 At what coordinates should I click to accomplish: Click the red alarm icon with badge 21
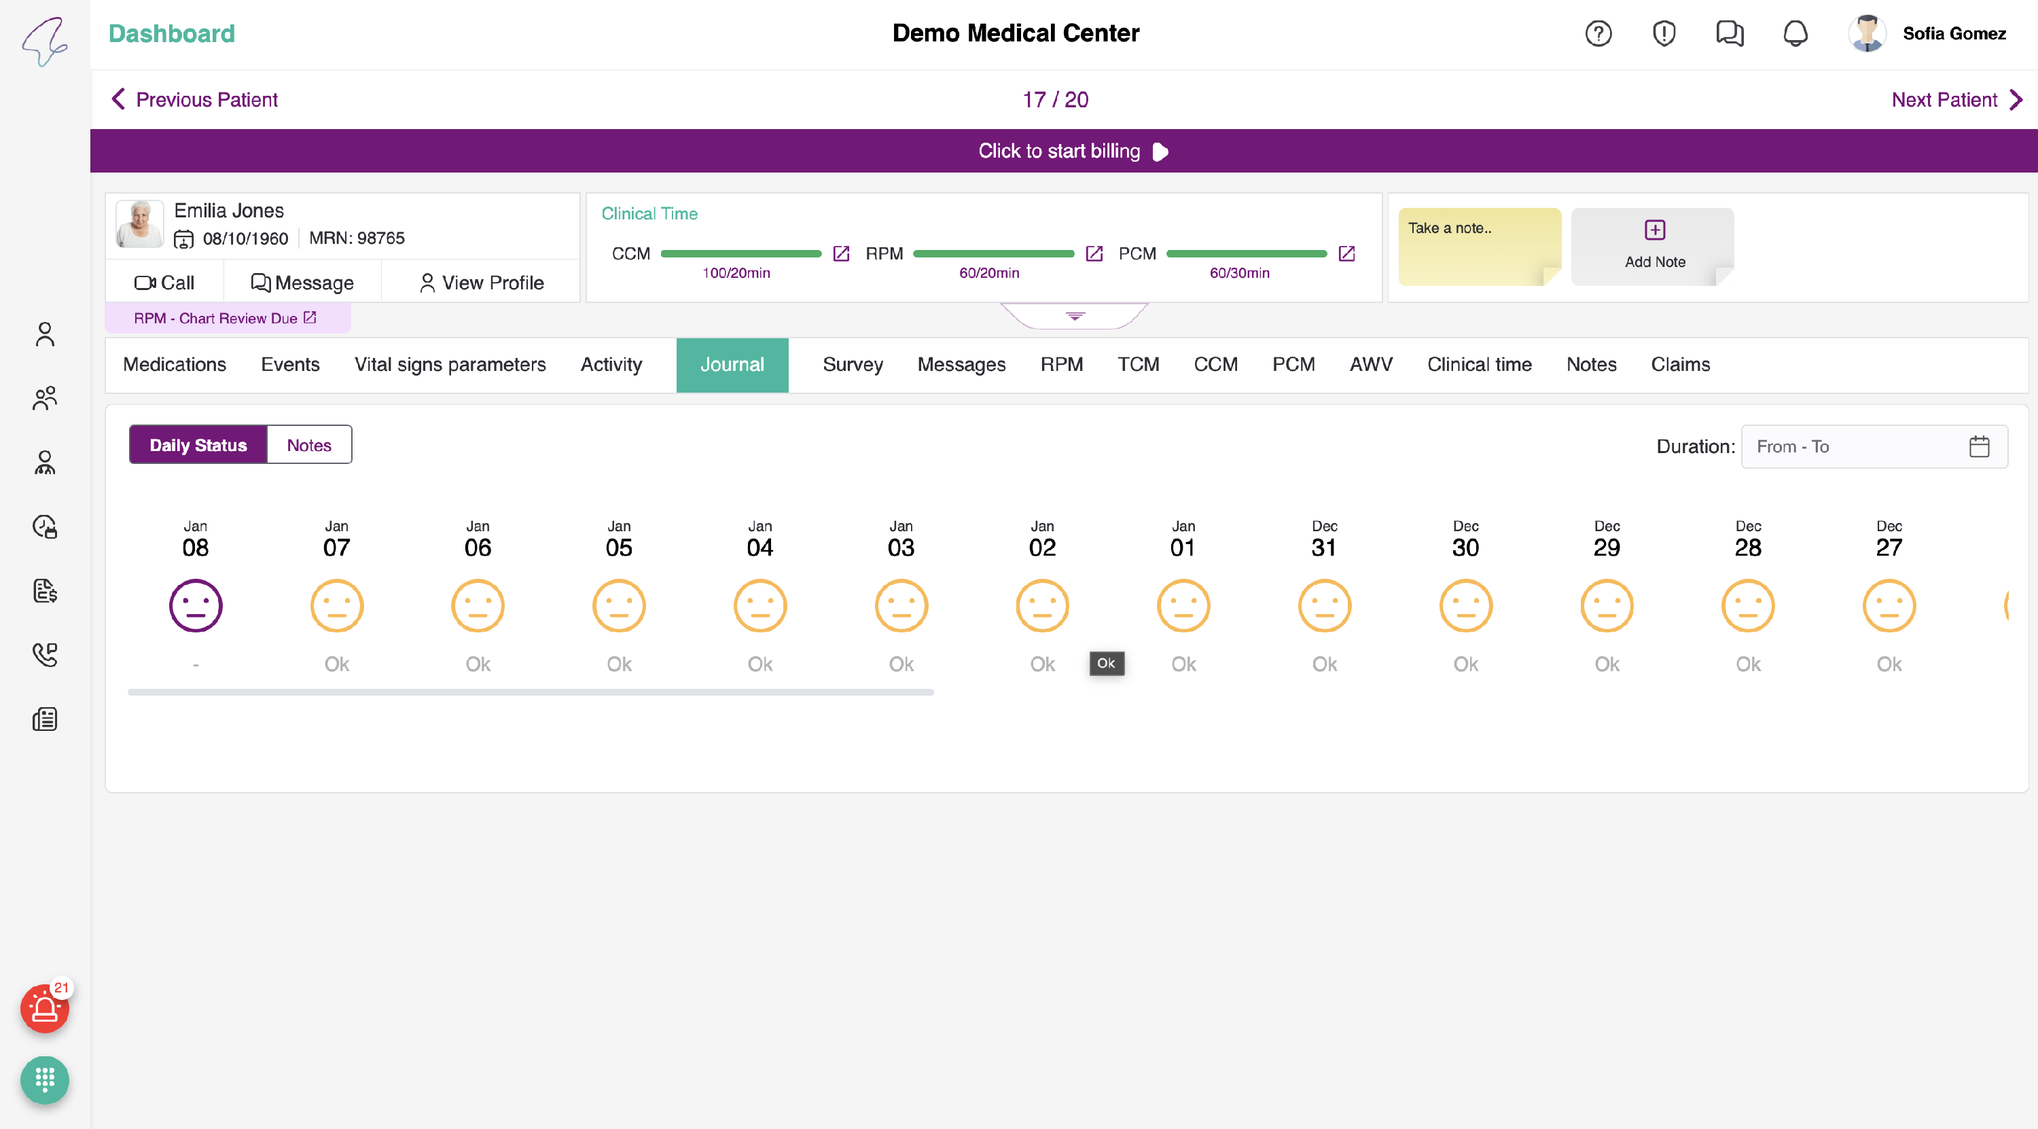point(44,1009)
